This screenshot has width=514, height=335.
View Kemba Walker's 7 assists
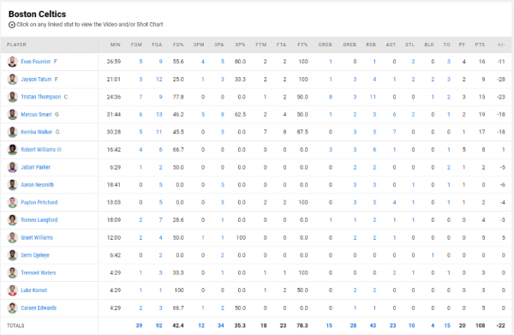coord(394,132)
